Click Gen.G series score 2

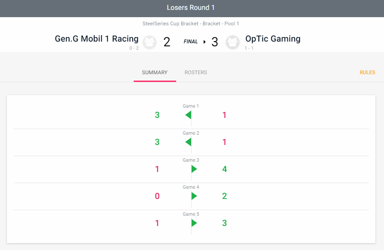167,42
